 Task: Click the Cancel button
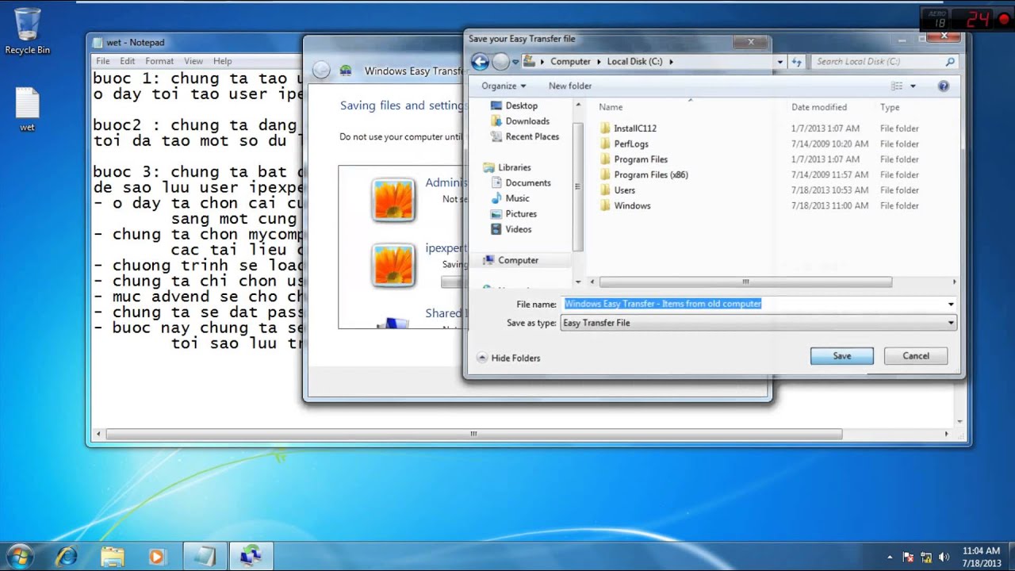tap(916, 356)
